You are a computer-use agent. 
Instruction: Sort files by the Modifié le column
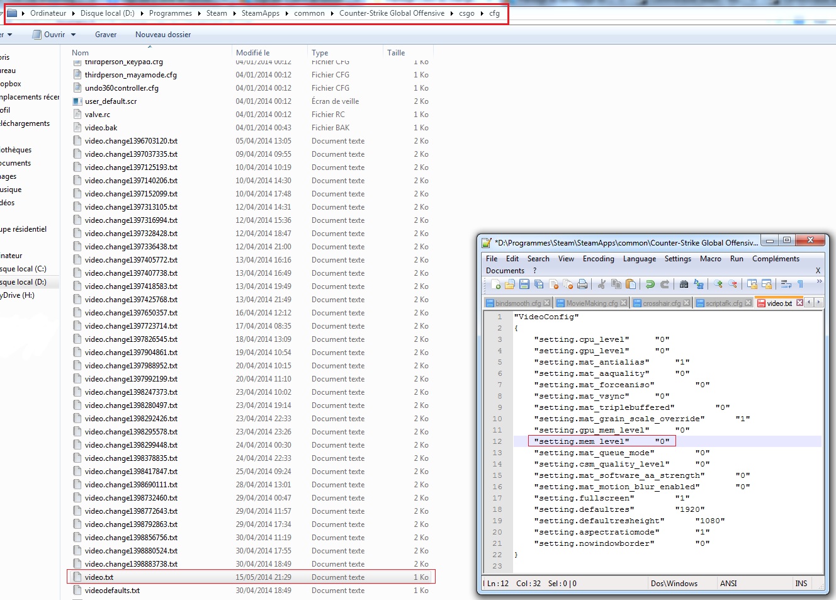269,53
